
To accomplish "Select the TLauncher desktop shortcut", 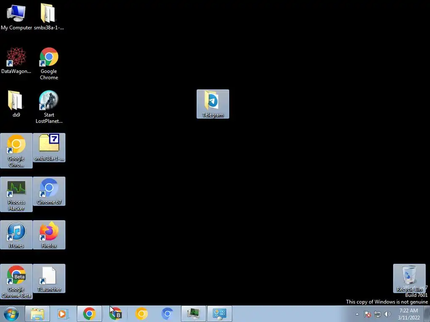I will click(49, 278).
